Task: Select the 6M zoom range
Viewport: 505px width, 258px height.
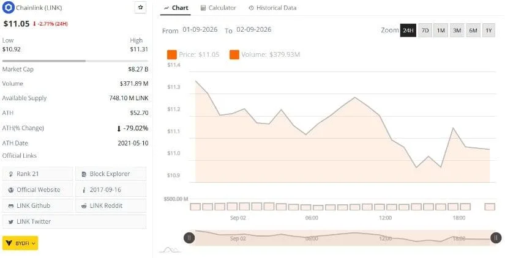Action: 473,31
